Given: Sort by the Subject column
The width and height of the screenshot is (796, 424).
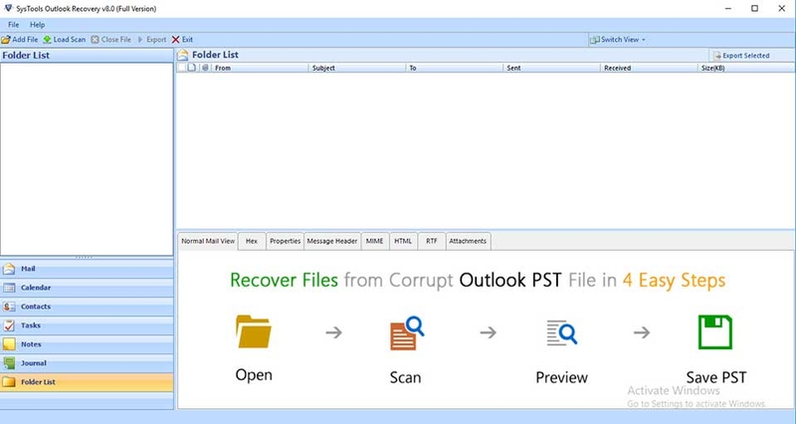Looking at the screenshot, I should (x=357, y=68).
